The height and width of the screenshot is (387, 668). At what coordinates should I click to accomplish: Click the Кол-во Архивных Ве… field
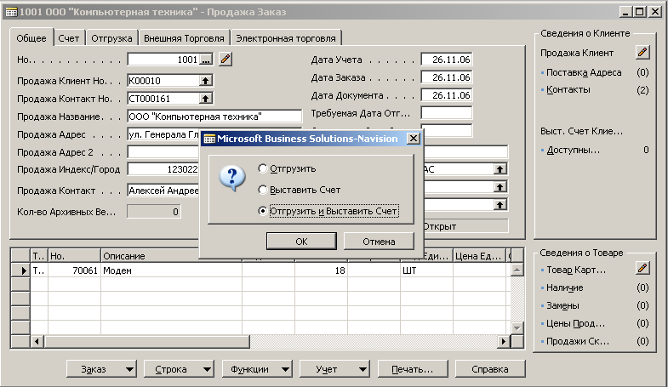pyautogui.click(x=154, y=212)
